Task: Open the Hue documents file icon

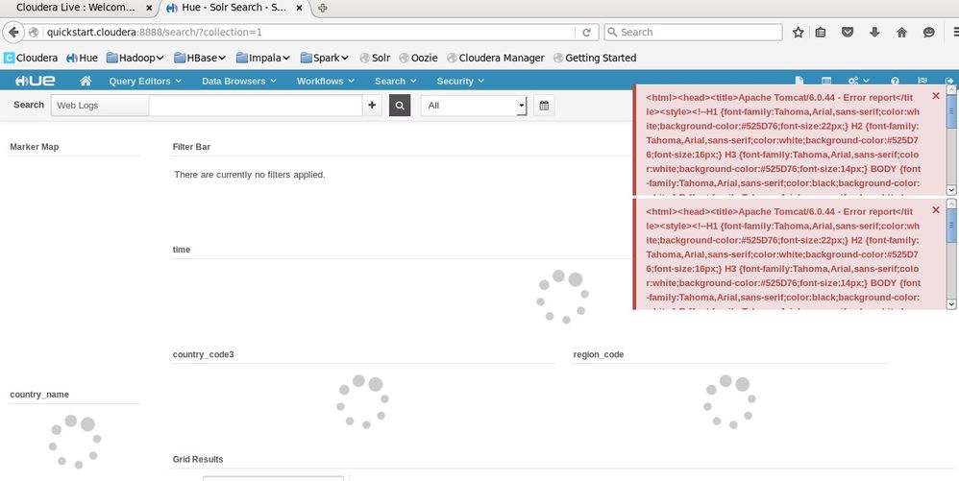Action: 799,81
